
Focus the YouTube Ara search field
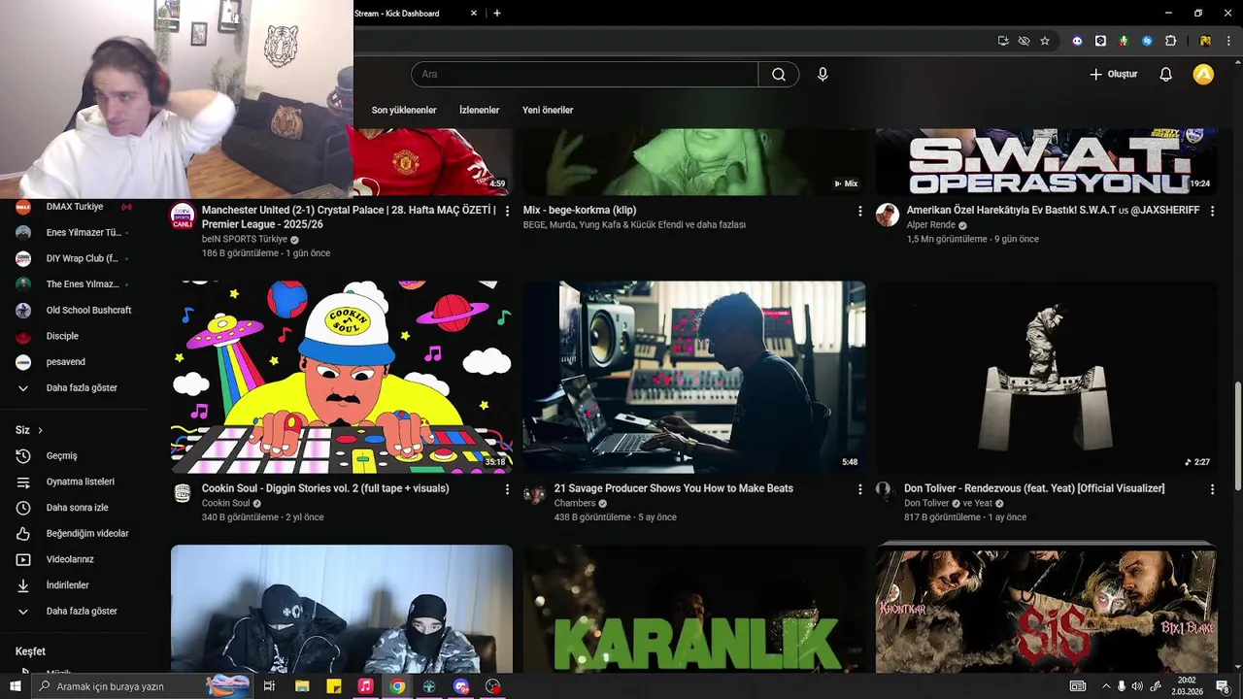tap(585, 75)
